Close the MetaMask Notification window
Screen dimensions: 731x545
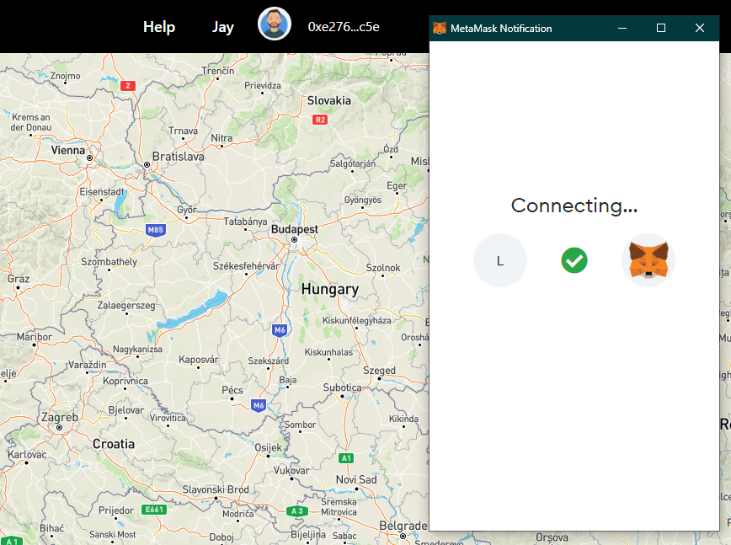pos(700,28)
